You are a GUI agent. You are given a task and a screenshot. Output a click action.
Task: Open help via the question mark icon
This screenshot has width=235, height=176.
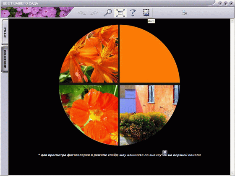click(x=133, y=13)
